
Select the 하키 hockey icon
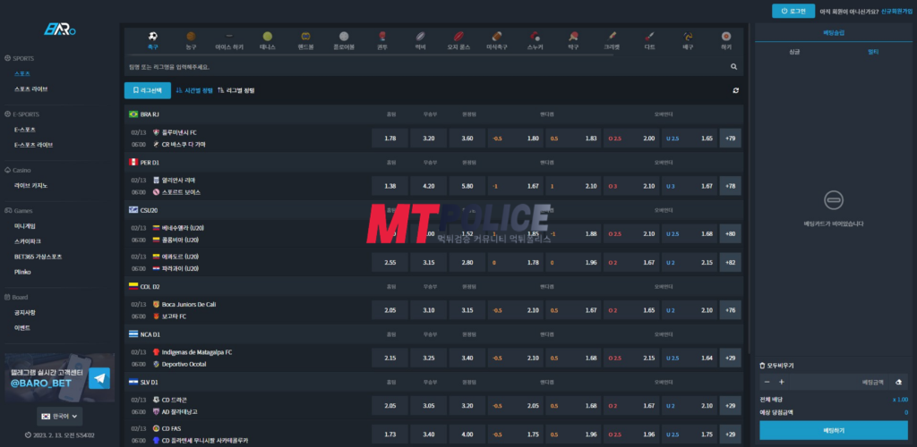(x=725, y=36)
